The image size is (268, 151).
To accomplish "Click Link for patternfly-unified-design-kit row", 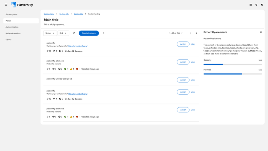I will coord(193,80).
